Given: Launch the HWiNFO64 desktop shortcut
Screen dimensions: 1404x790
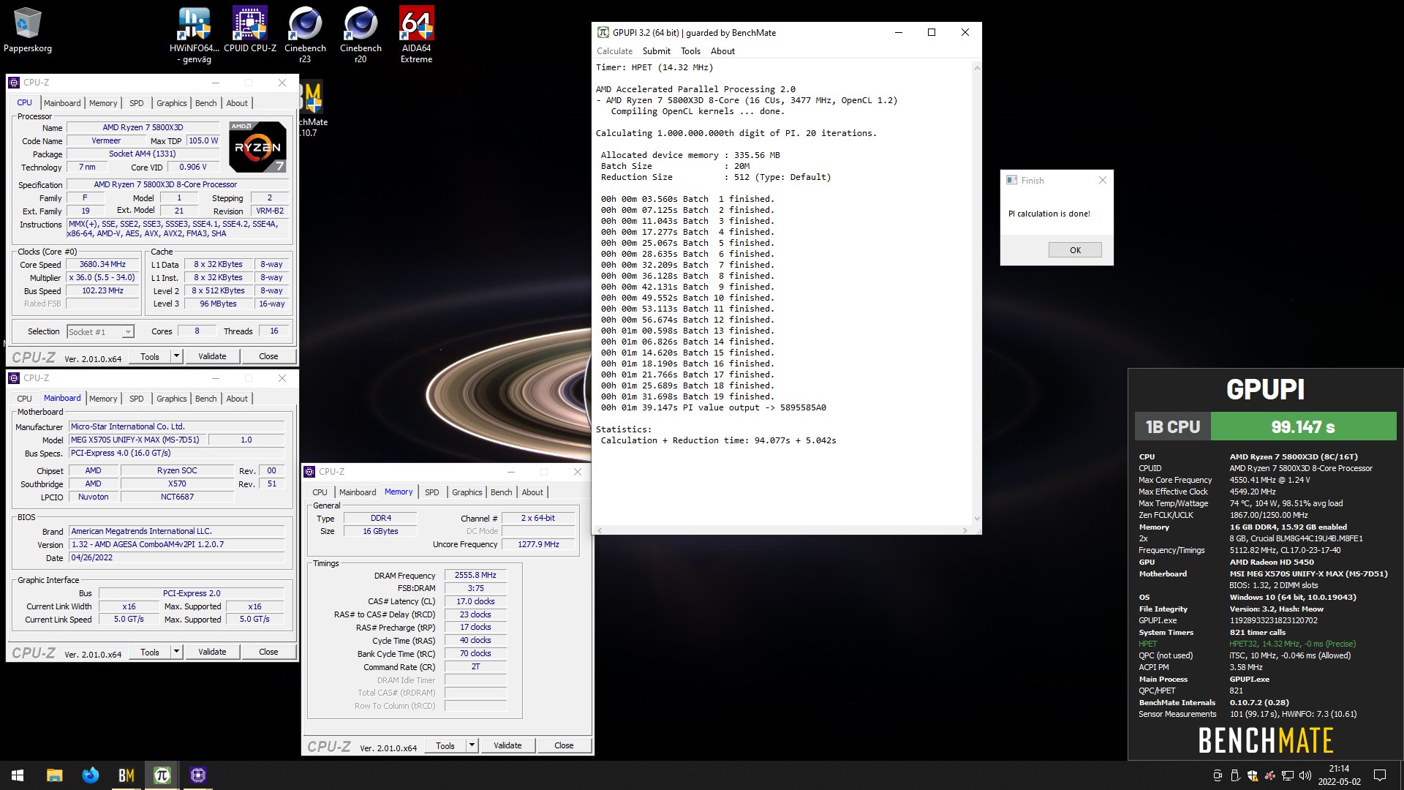Looking at the screenshot, I should 194,34.
